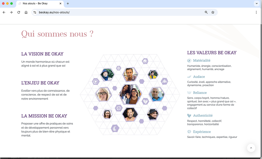Click the Authenticité value title
The image size is (262, 159).
(203, 116)
